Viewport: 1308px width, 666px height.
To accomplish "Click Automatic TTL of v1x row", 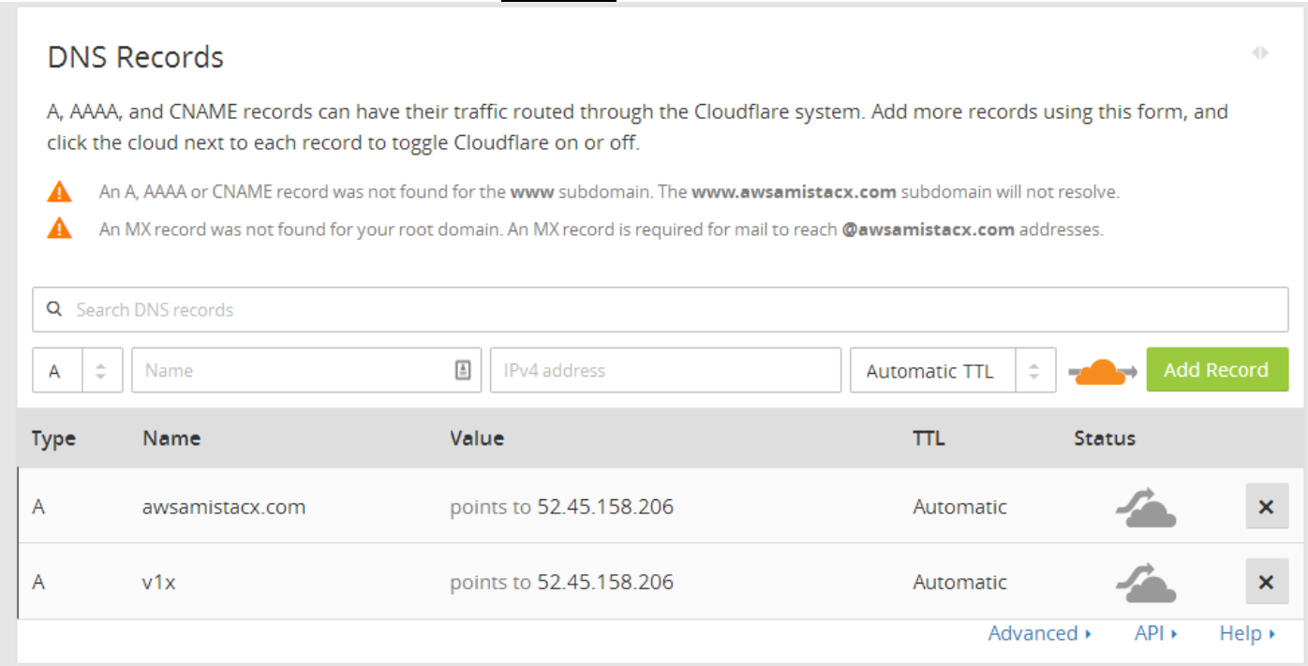I will click(x=959, y=582).
